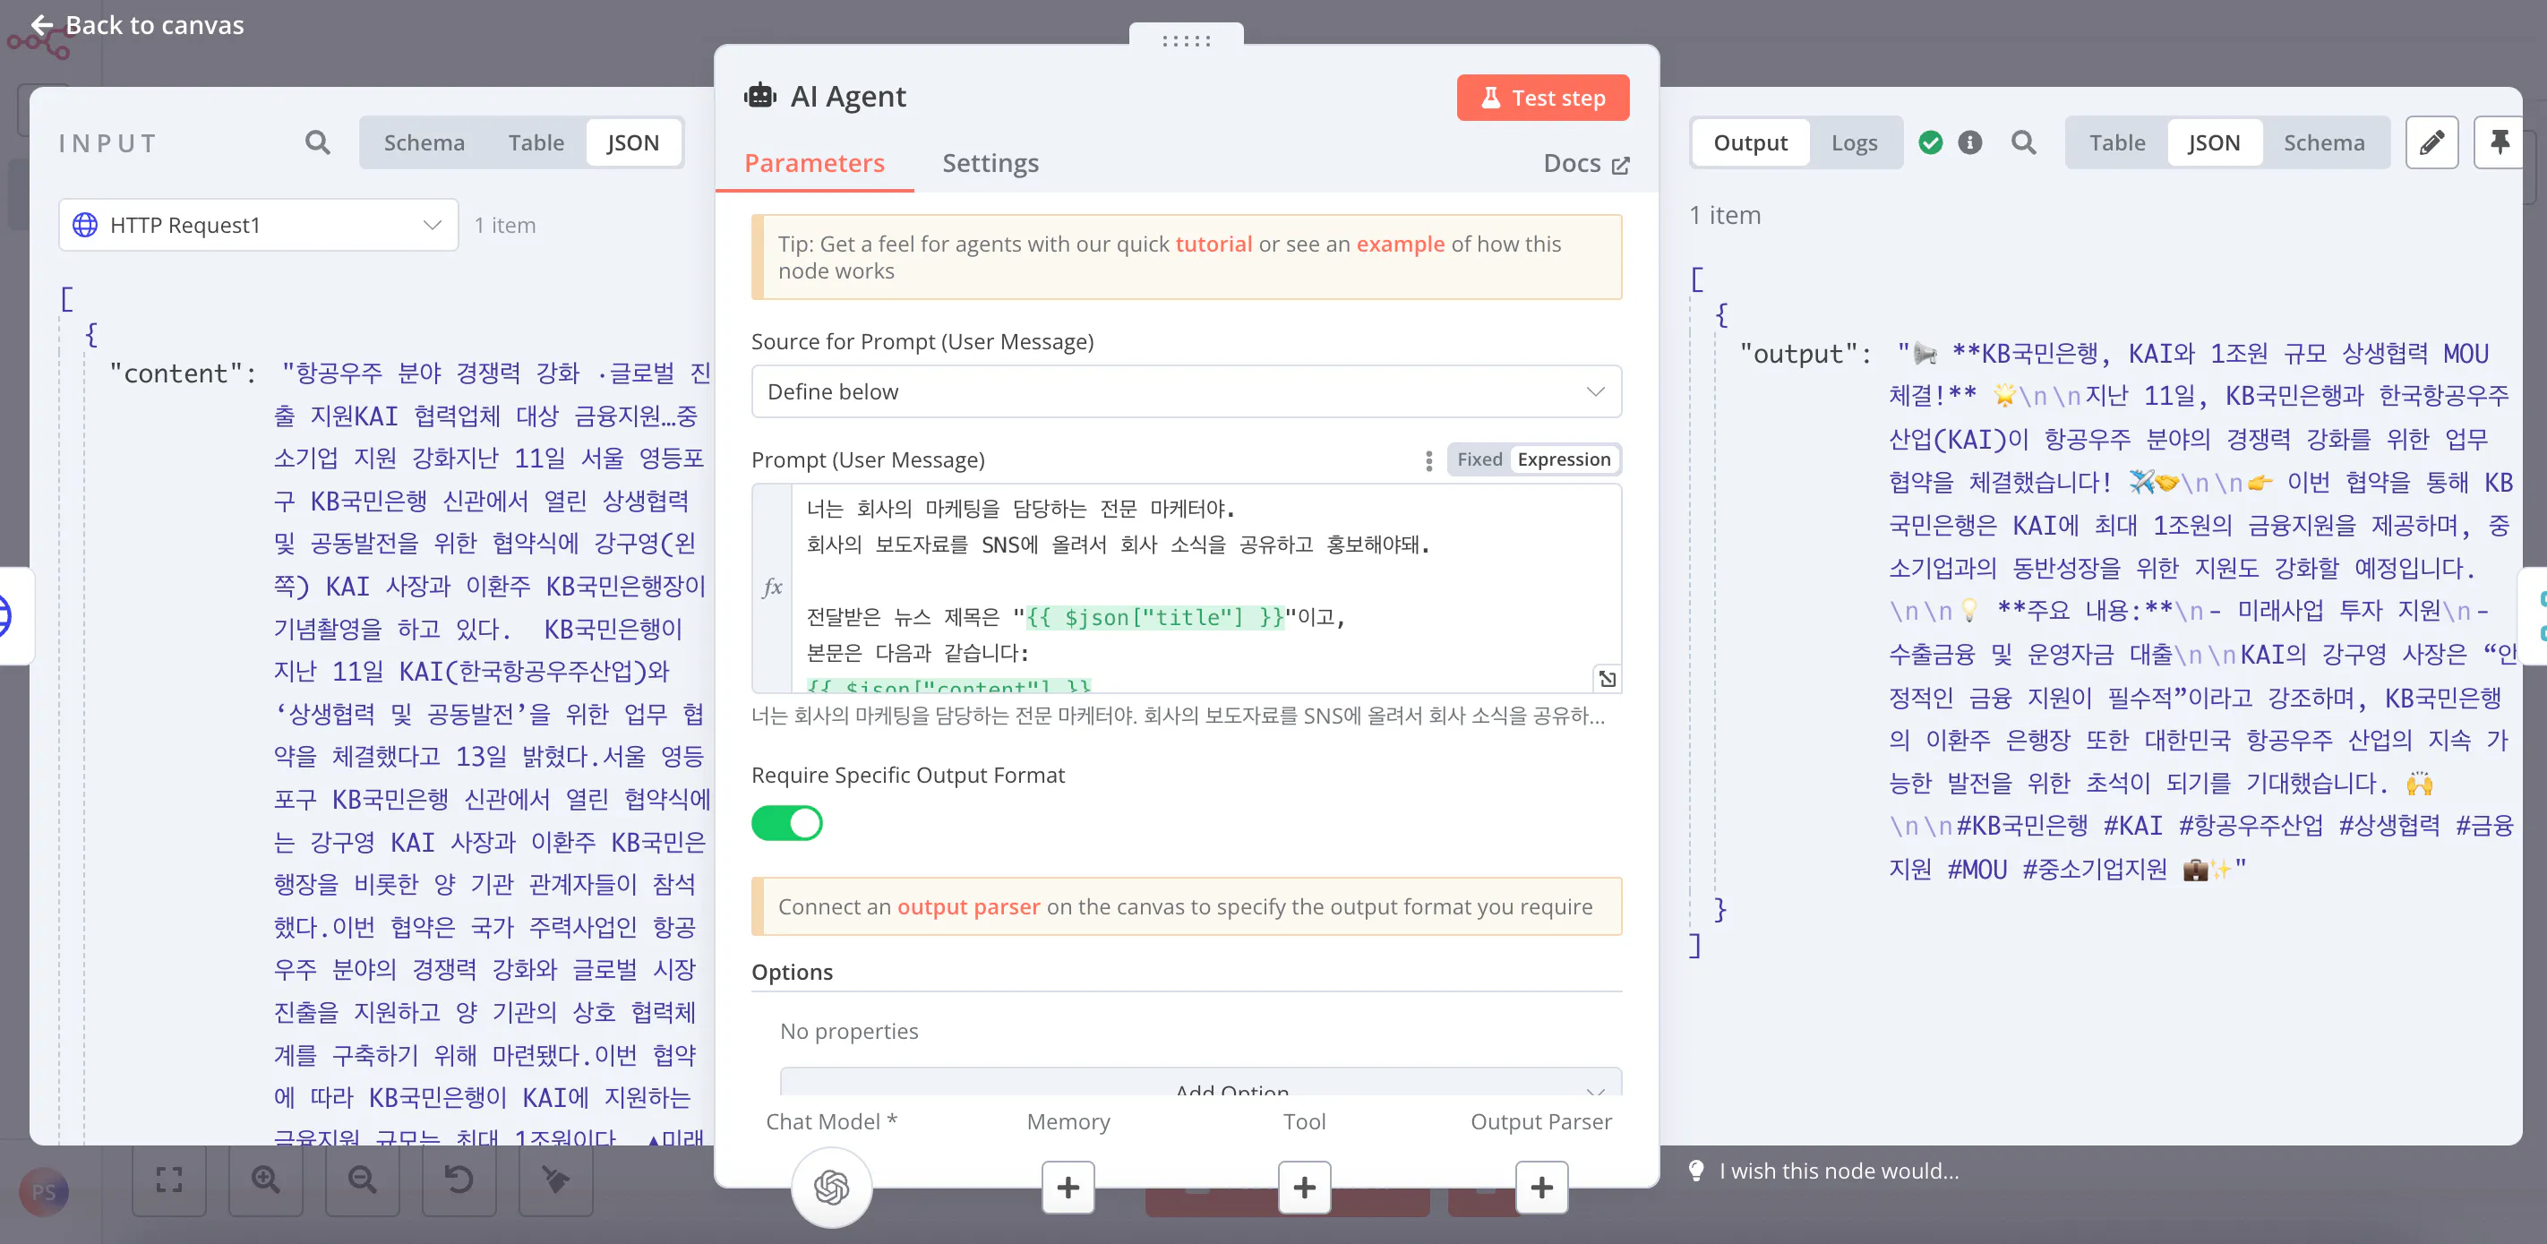Switch input view to Schema
This screenshot has height=1244, width=2547.
pos(424,142)
